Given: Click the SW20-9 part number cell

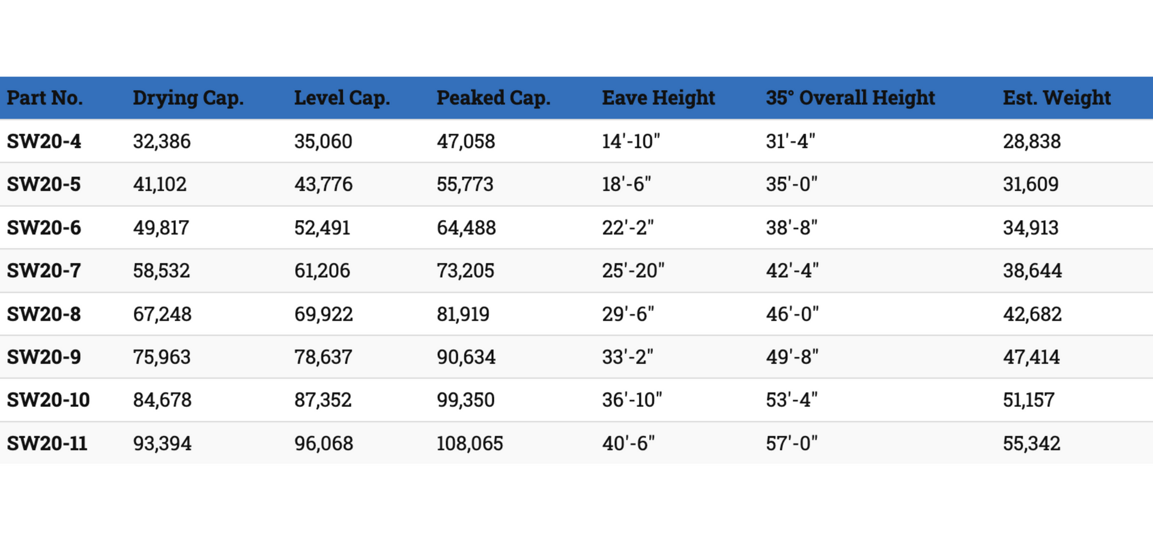Looking at the screenshot, I should coord(44,357).
